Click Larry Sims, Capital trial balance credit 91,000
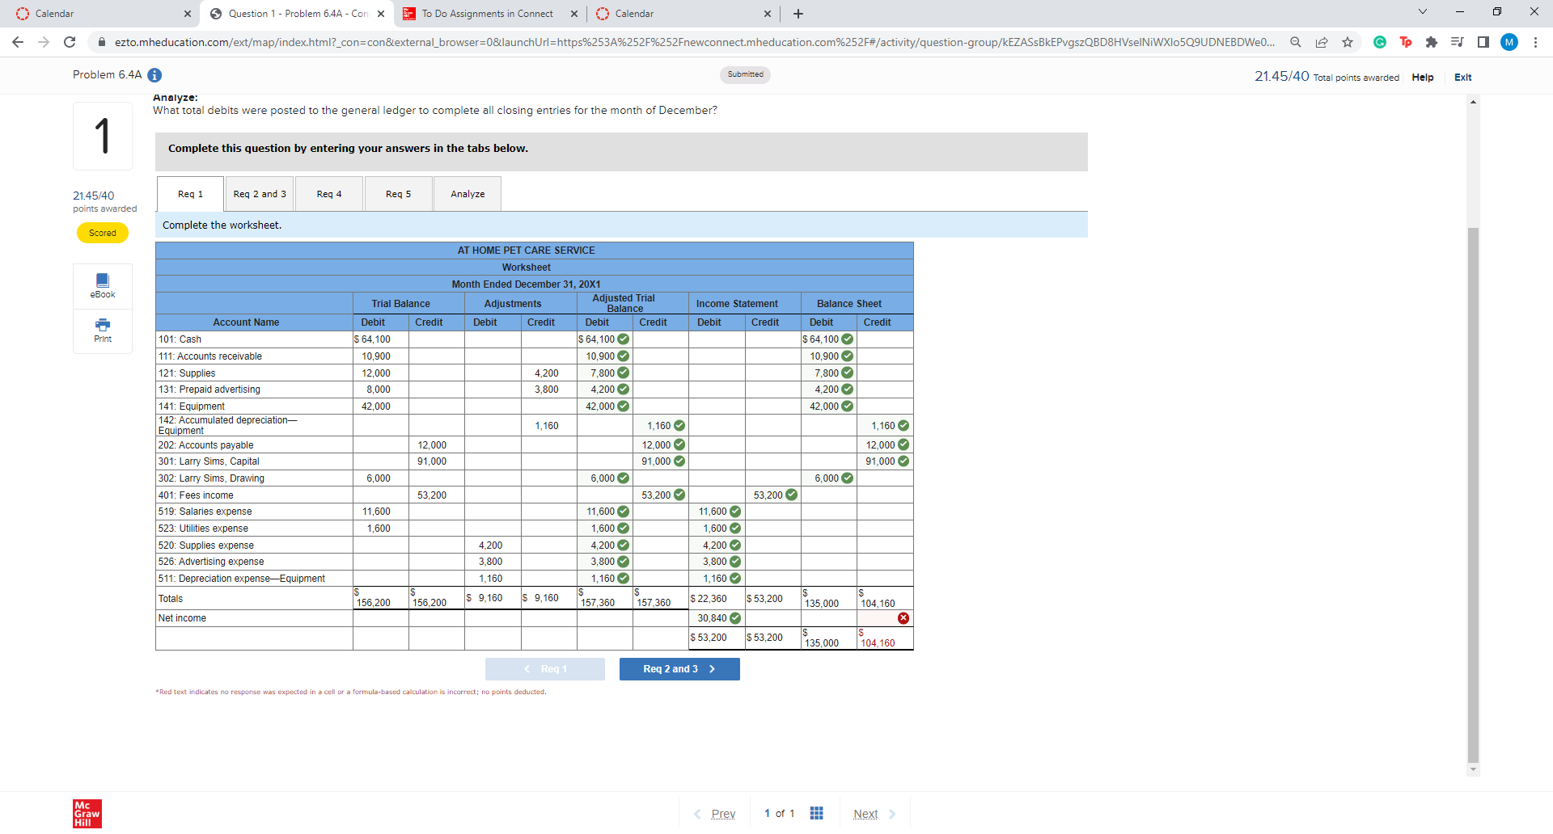The image size is (1553, 834). click(432, 461)
